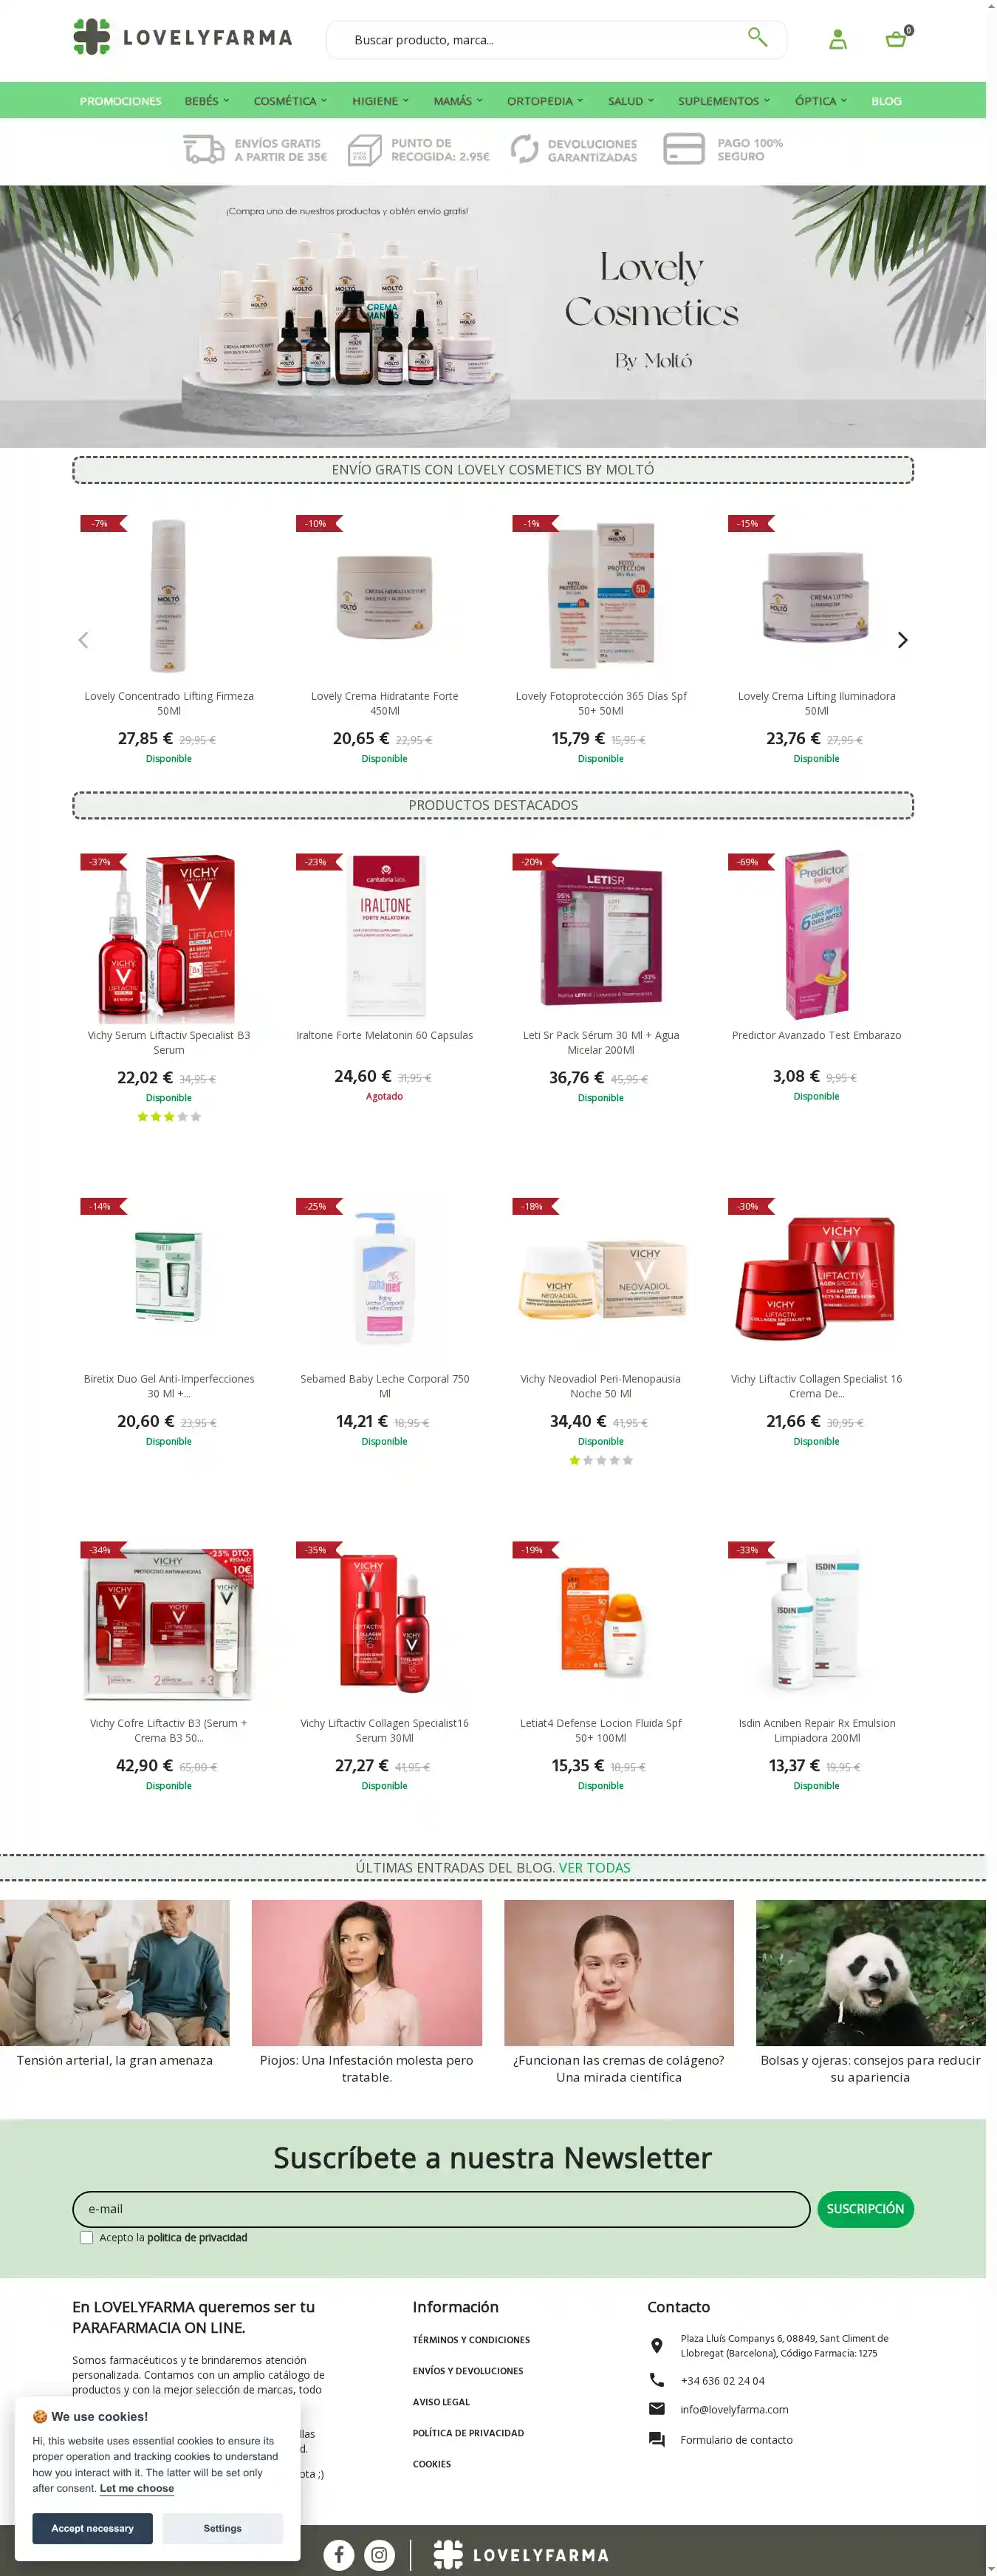
Task: Open the panda blog post thumbnail
Action: (870, 1972)
